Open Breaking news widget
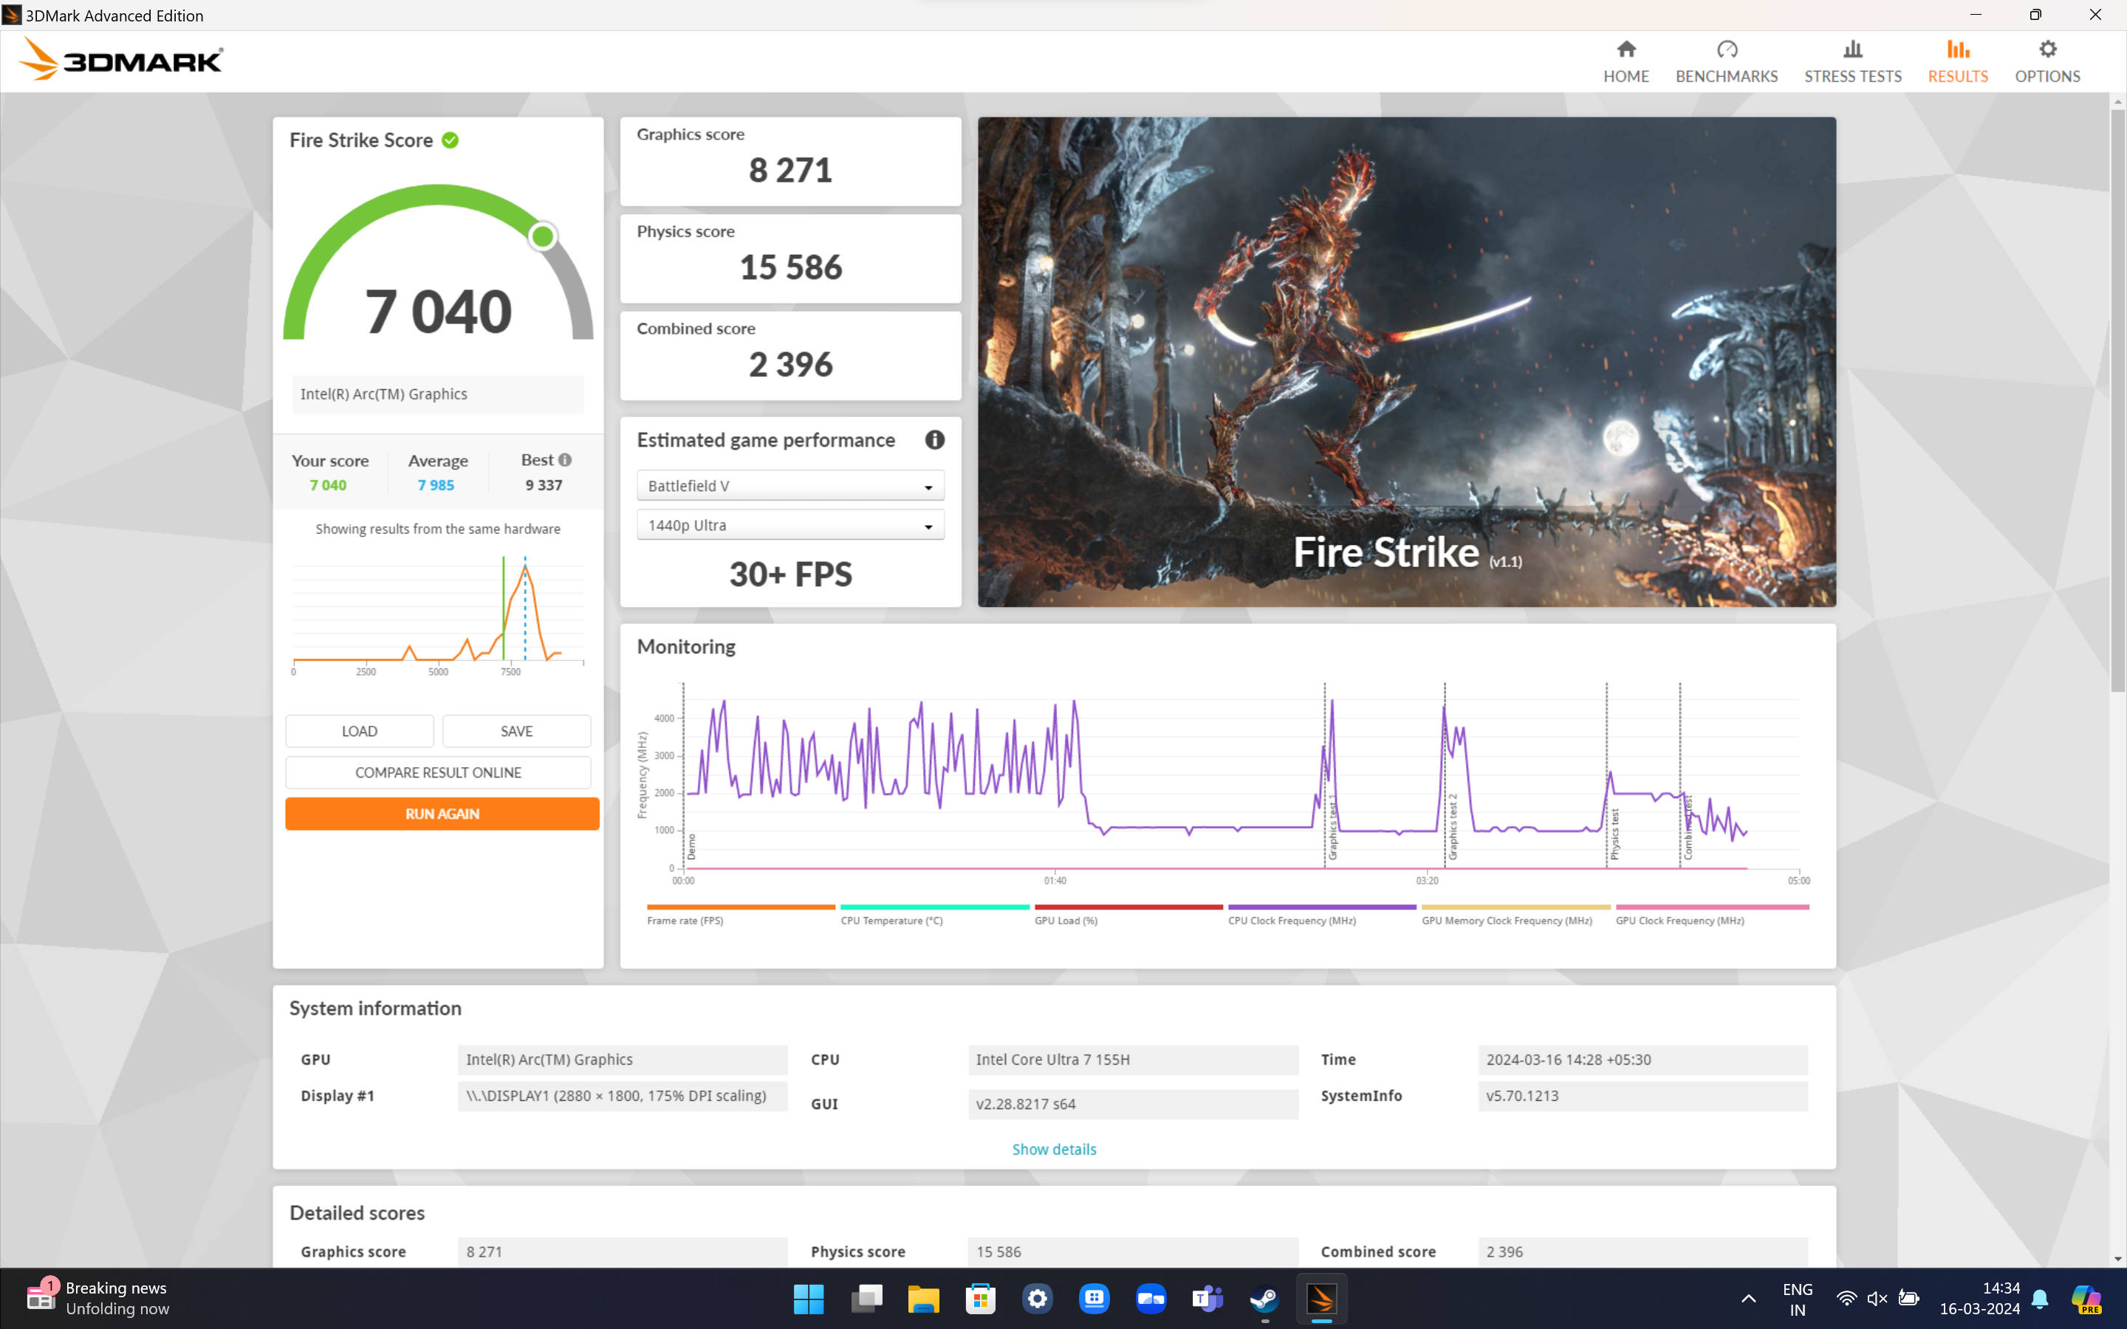 tap(98, 1298)
